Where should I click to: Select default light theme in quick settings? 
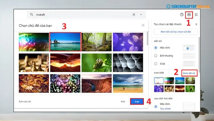tap(159, 81)
